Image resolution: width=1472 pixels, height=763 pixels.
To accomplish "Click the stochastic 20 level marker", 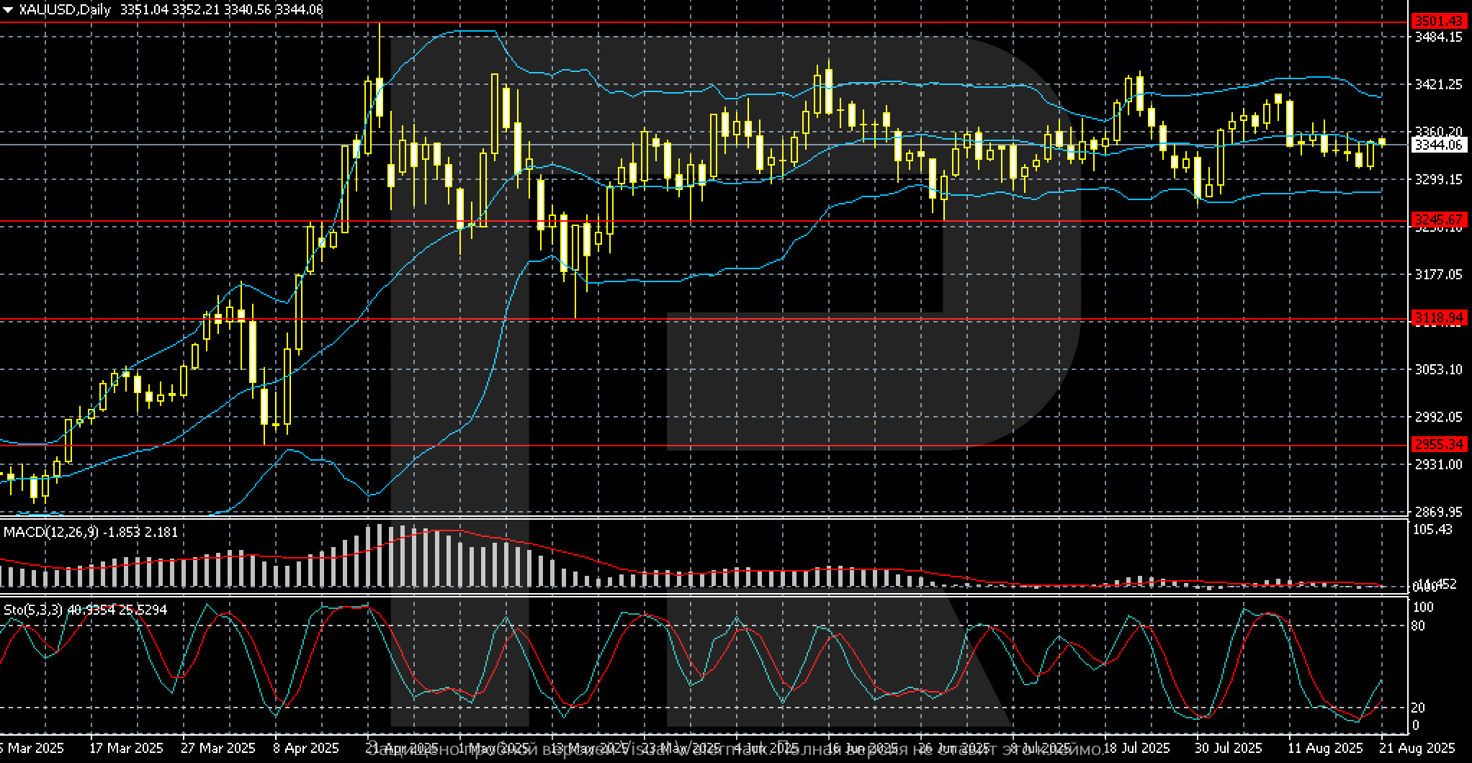I will click(x=1417, y=708).
